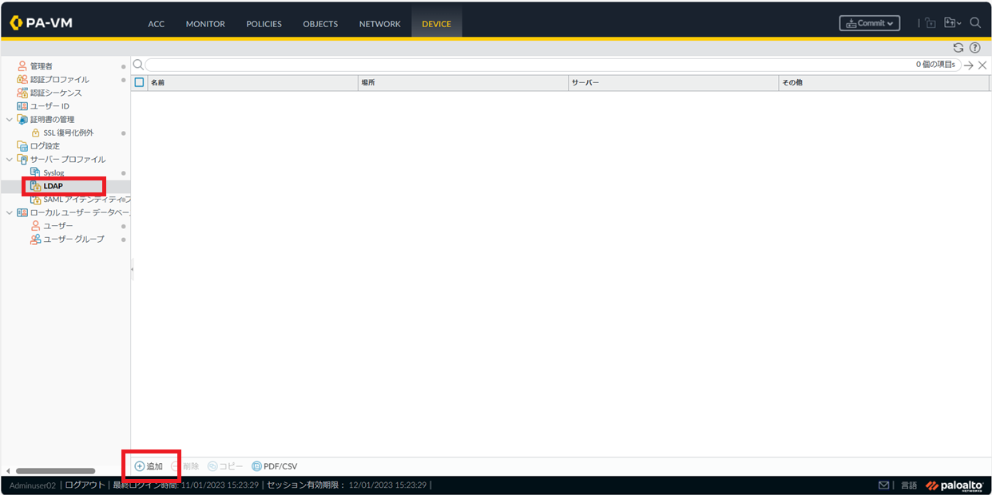Click the 認証プロファイル icon
Screen dimensions: 992x495
[x=22, y=79]
